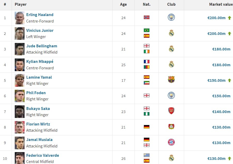Click green up arrow next to Haaland's value

(229, 18)
